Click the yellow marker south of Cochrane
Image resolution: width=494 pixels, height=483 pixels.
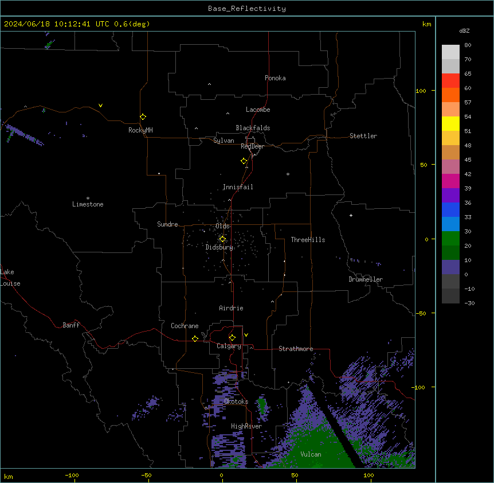(195, 338)
